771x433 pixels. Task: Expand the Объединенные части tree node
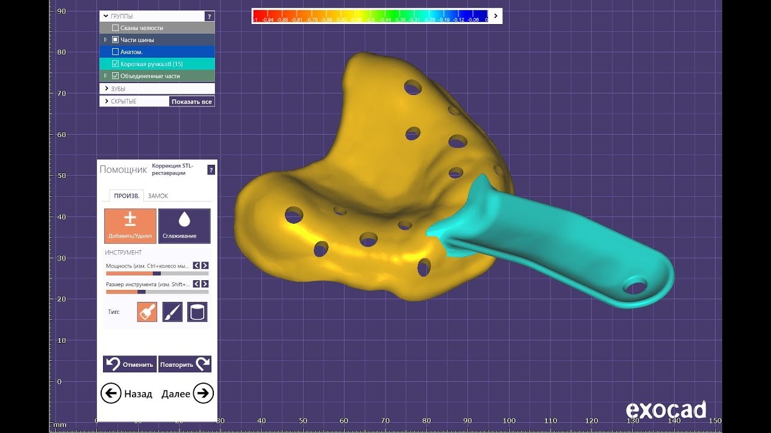coord(105,76)
